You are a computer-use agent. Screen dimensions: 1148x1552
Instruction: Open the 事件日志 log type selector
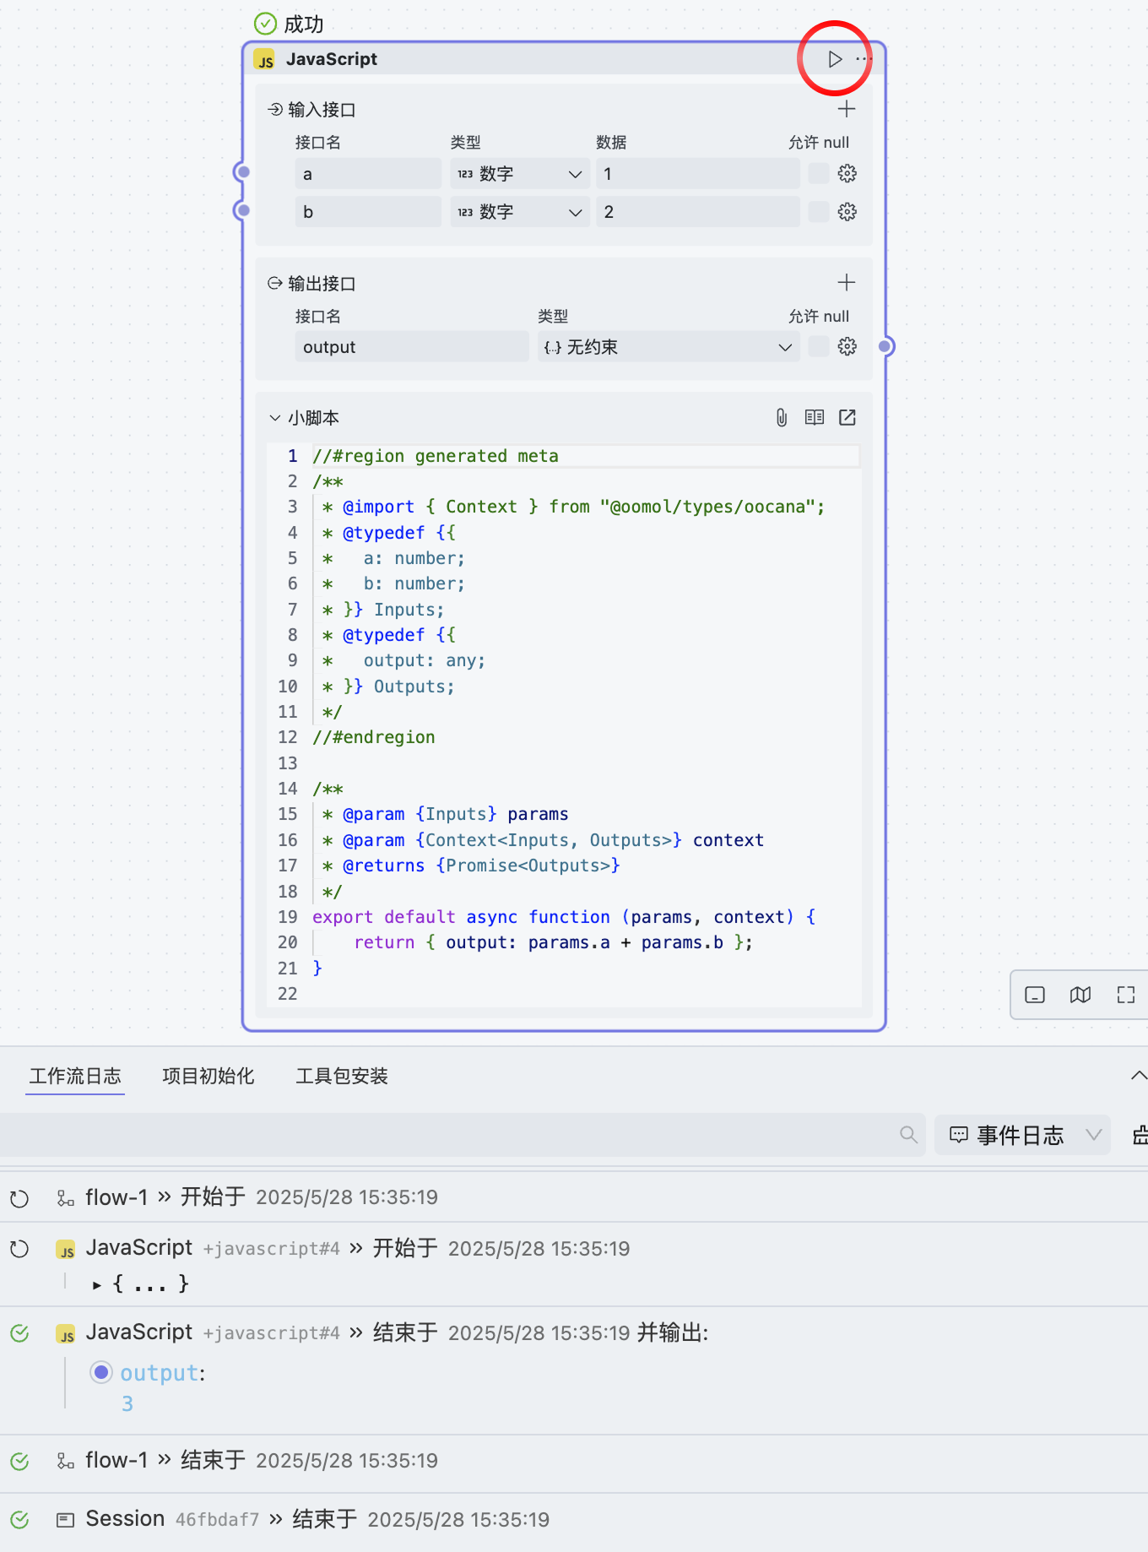point(1023,1135)
